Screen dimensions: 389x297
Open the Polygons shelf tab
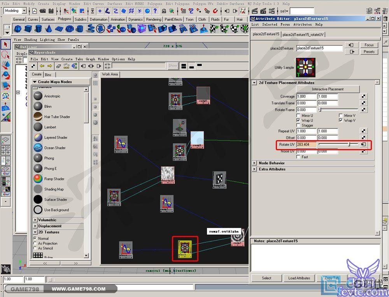pyautogui.click(x=65, y=19)
